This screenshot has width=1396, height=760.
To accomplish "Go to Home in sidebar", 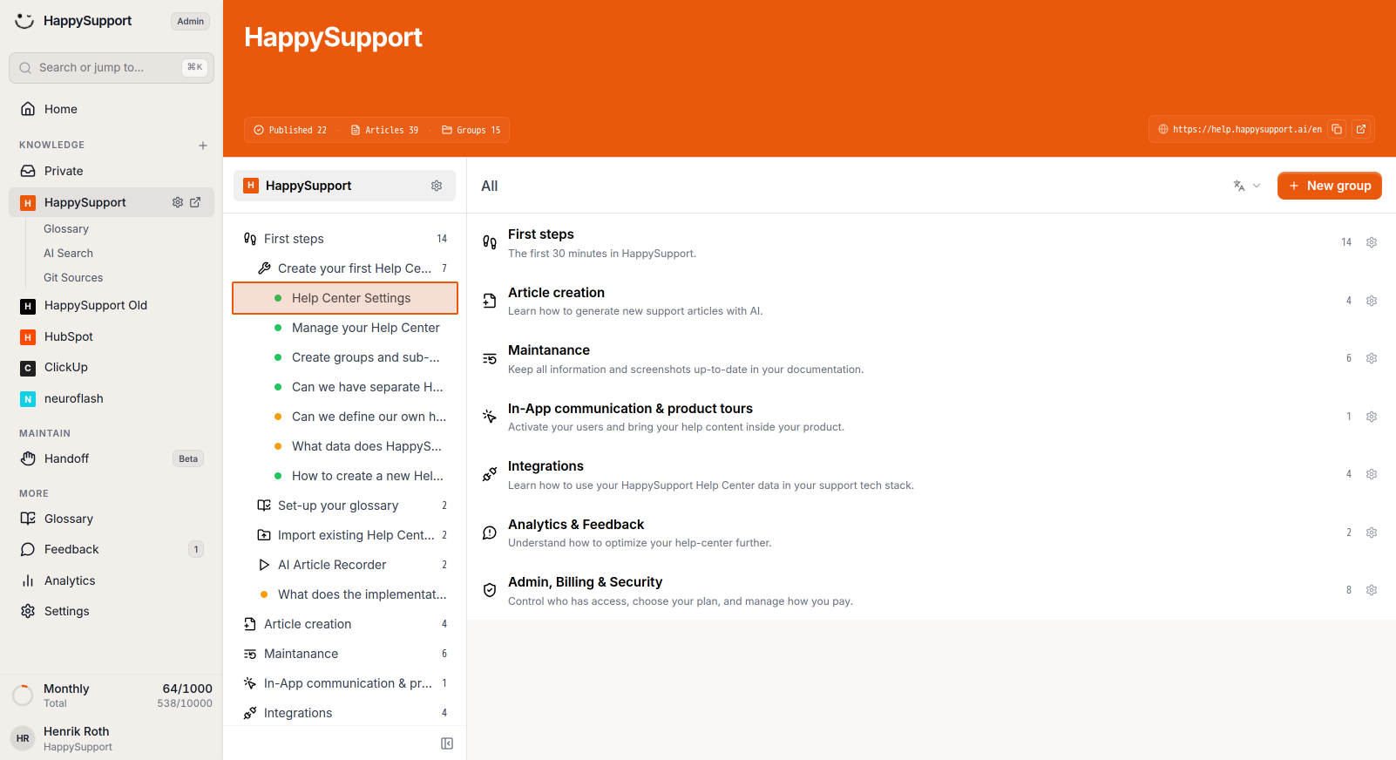I will 112,109.
